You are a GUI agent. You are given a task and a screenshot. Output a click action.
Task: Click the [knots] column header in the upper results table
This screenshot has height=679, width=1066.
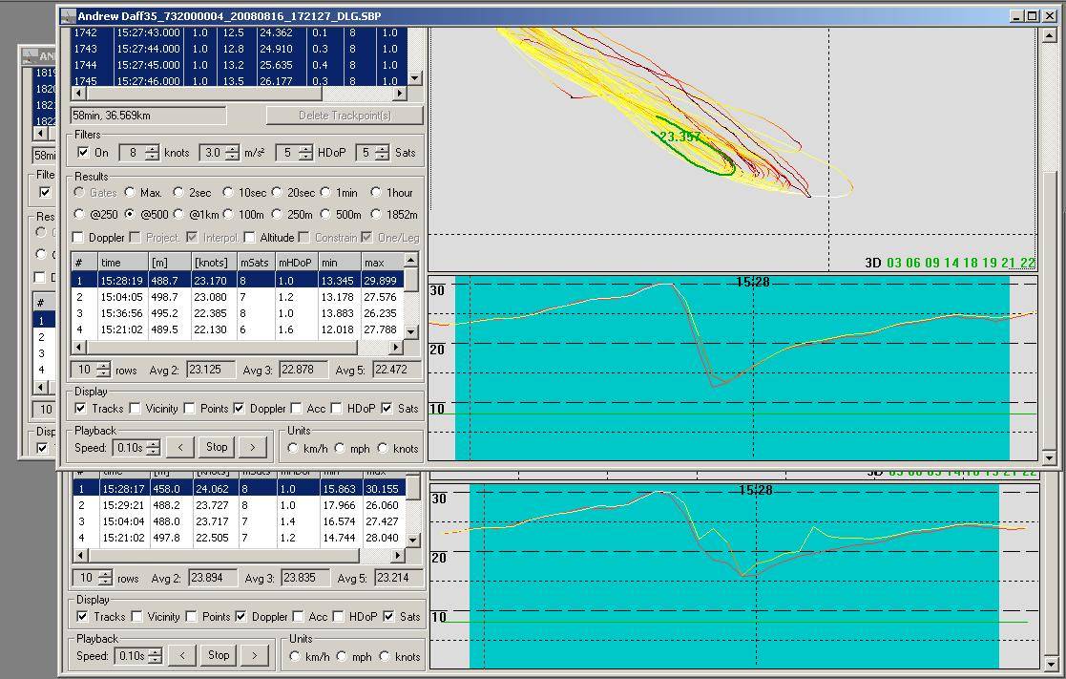coord(211,262)
